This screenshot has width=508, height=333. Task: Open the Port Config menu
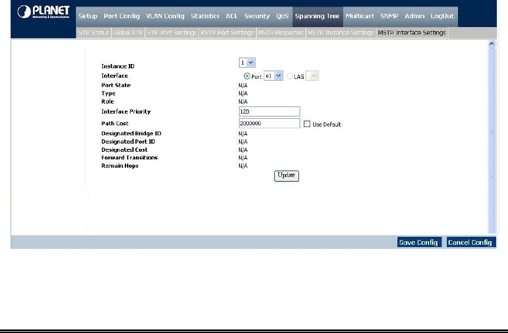point(121,16)
